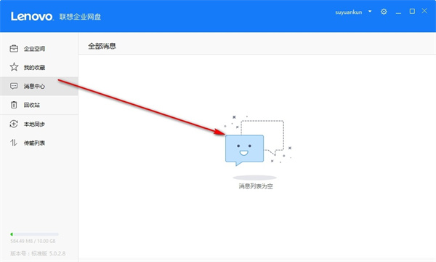Open 企业空间 in sidebar
The image size is (436, 262).
(39, 49)
